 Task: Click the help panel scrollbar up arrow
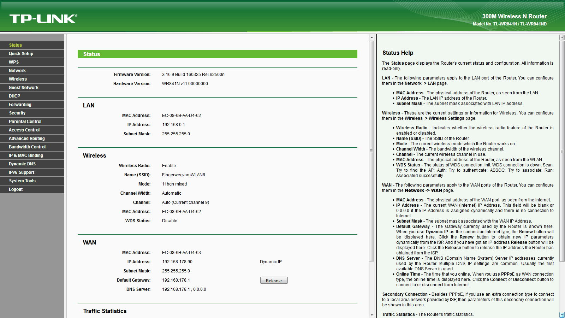tap(562, 37)
